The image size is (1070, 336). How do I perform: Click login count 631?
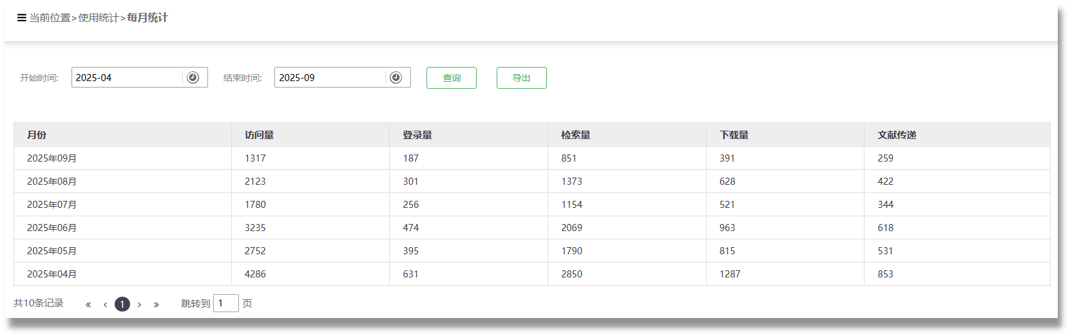pyautogui.click(x=411, y=274)
